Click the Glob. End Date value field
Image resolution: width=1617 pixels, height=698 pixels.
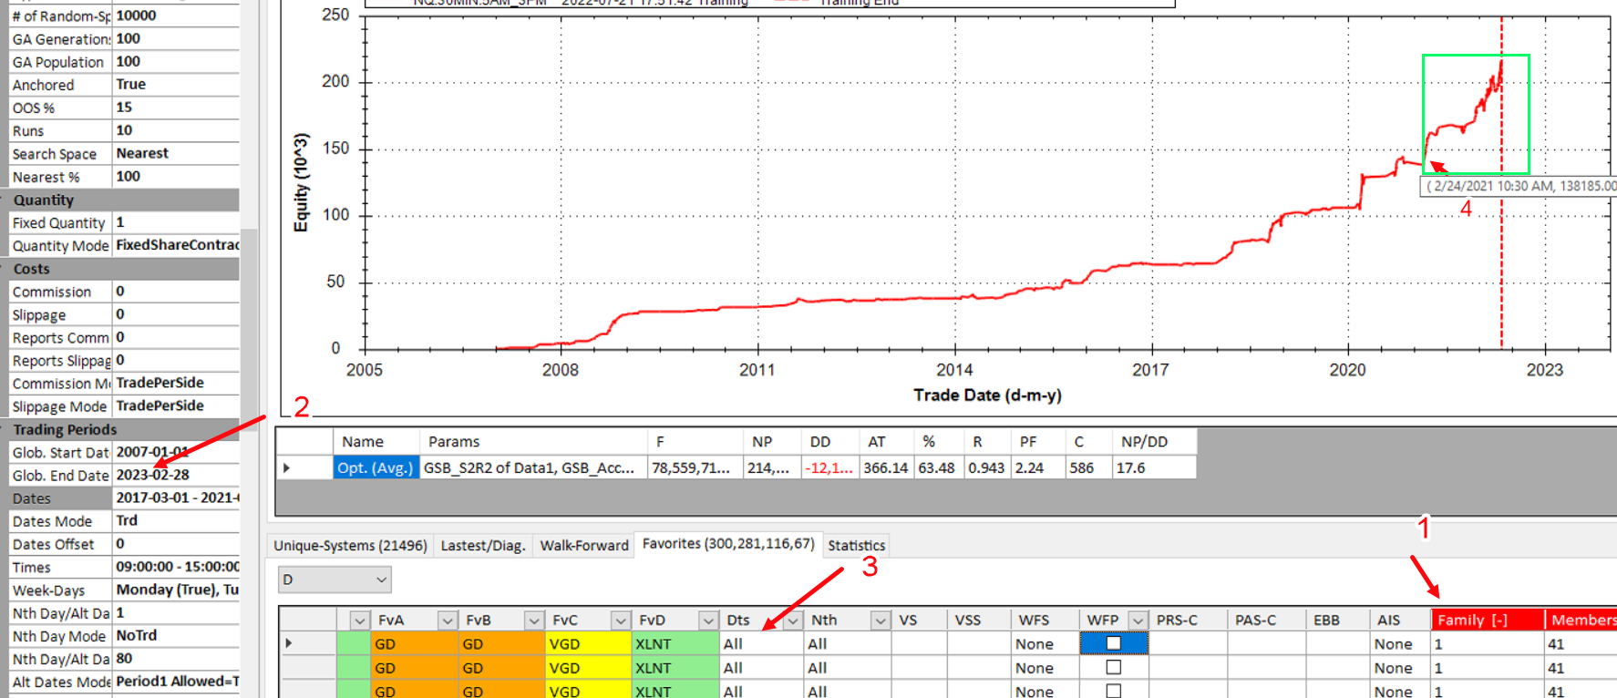(x=176, y=475)
